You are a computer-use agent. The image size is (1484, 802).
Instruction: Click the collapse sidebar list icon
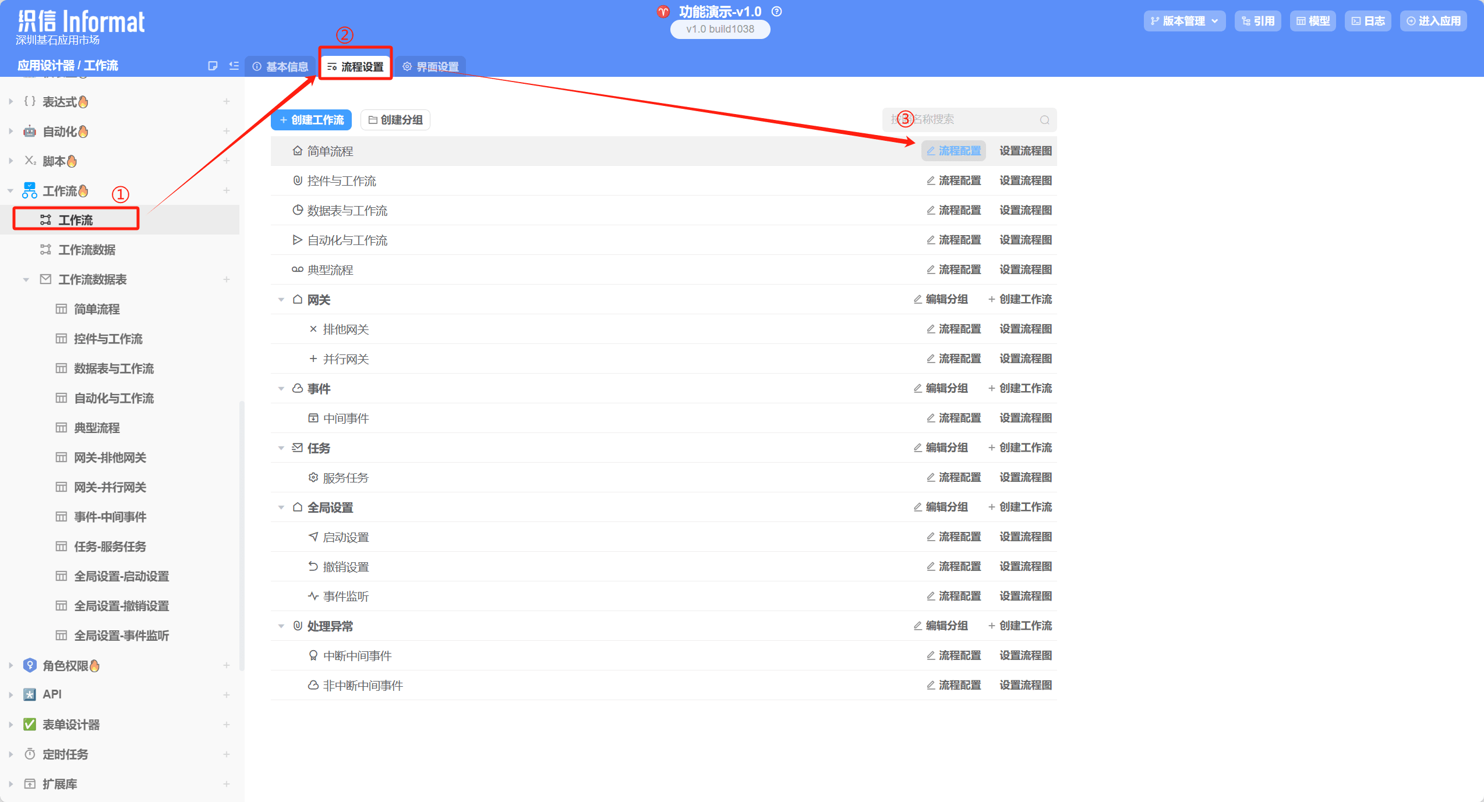click(x=234, y=66)
